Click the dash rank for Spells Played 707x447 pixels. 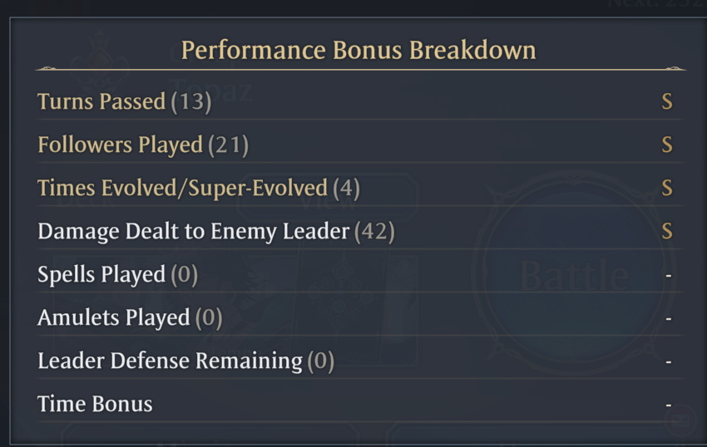pyautogui.click(x=668, y=275)
